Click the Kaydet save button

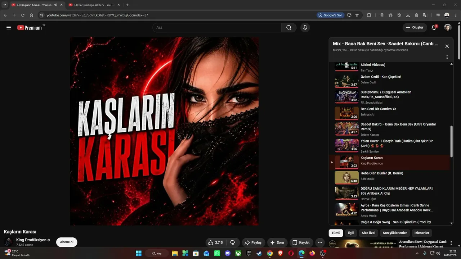(x=301, y=242)
